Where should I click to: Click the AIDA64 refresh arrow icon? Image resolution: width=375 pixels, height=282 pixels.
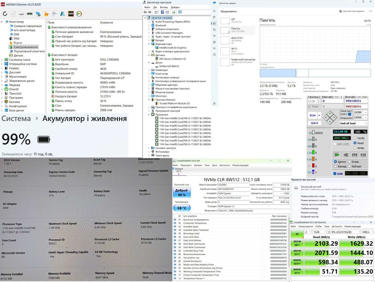pos(5,14)
